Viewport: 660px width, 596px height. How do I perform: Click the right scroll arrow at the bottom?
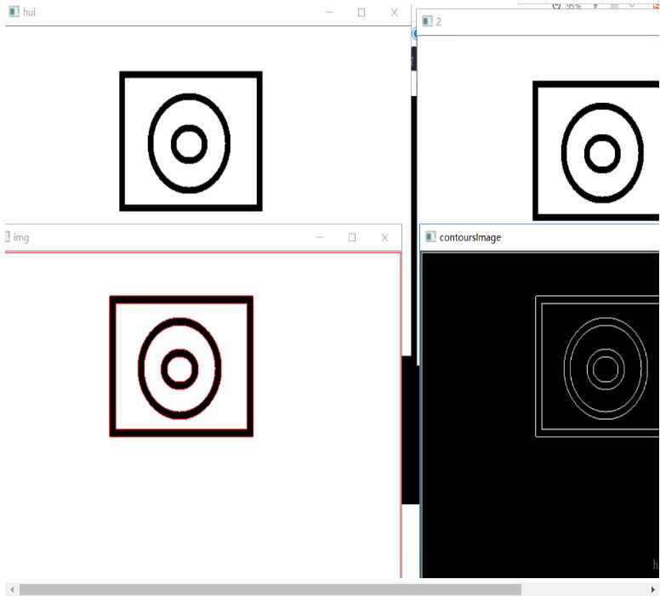pos(654,590)
